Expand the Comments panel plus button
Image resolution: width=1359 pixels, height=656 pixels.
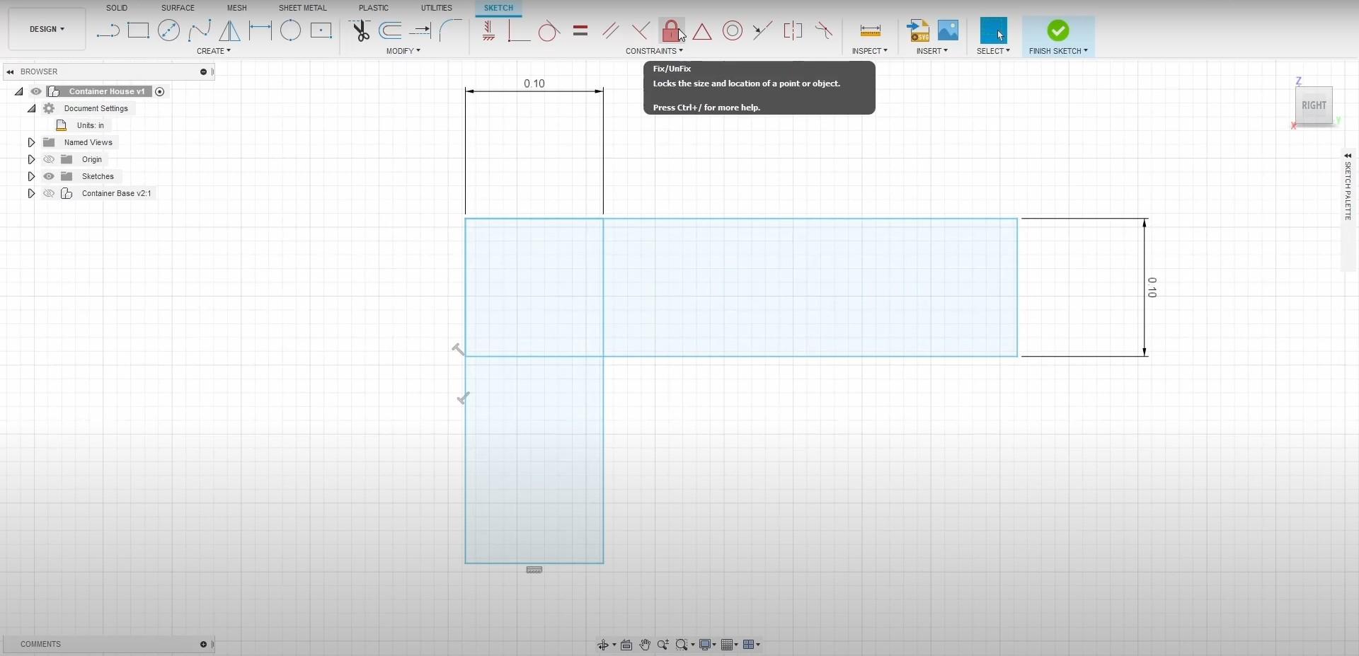(203, 644)
